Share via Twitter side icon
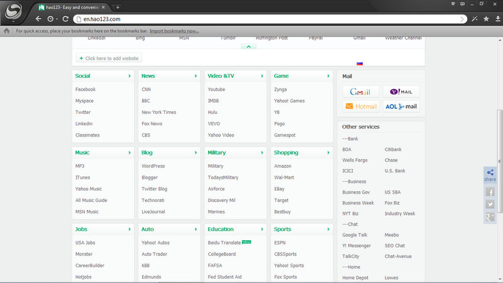Viewport: 503px width, 283px height. [x=490, y=204]
